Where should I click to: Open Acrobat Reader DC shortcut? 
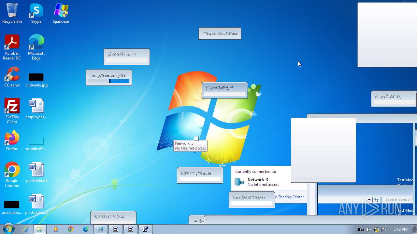(x=12, y=47)
